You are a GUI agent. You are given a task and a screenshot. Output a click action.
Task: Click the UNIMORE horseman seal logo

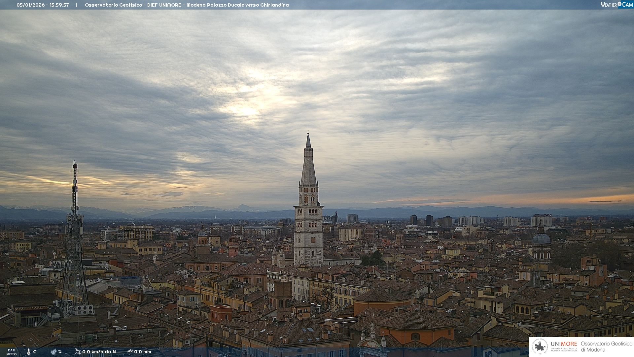(540, 347)
